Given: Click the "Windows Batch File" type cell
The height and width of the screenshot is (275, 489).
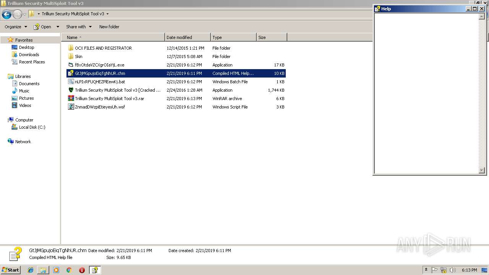Looking at the screenshot, I should pyautogui.click(x=230, y=82).
